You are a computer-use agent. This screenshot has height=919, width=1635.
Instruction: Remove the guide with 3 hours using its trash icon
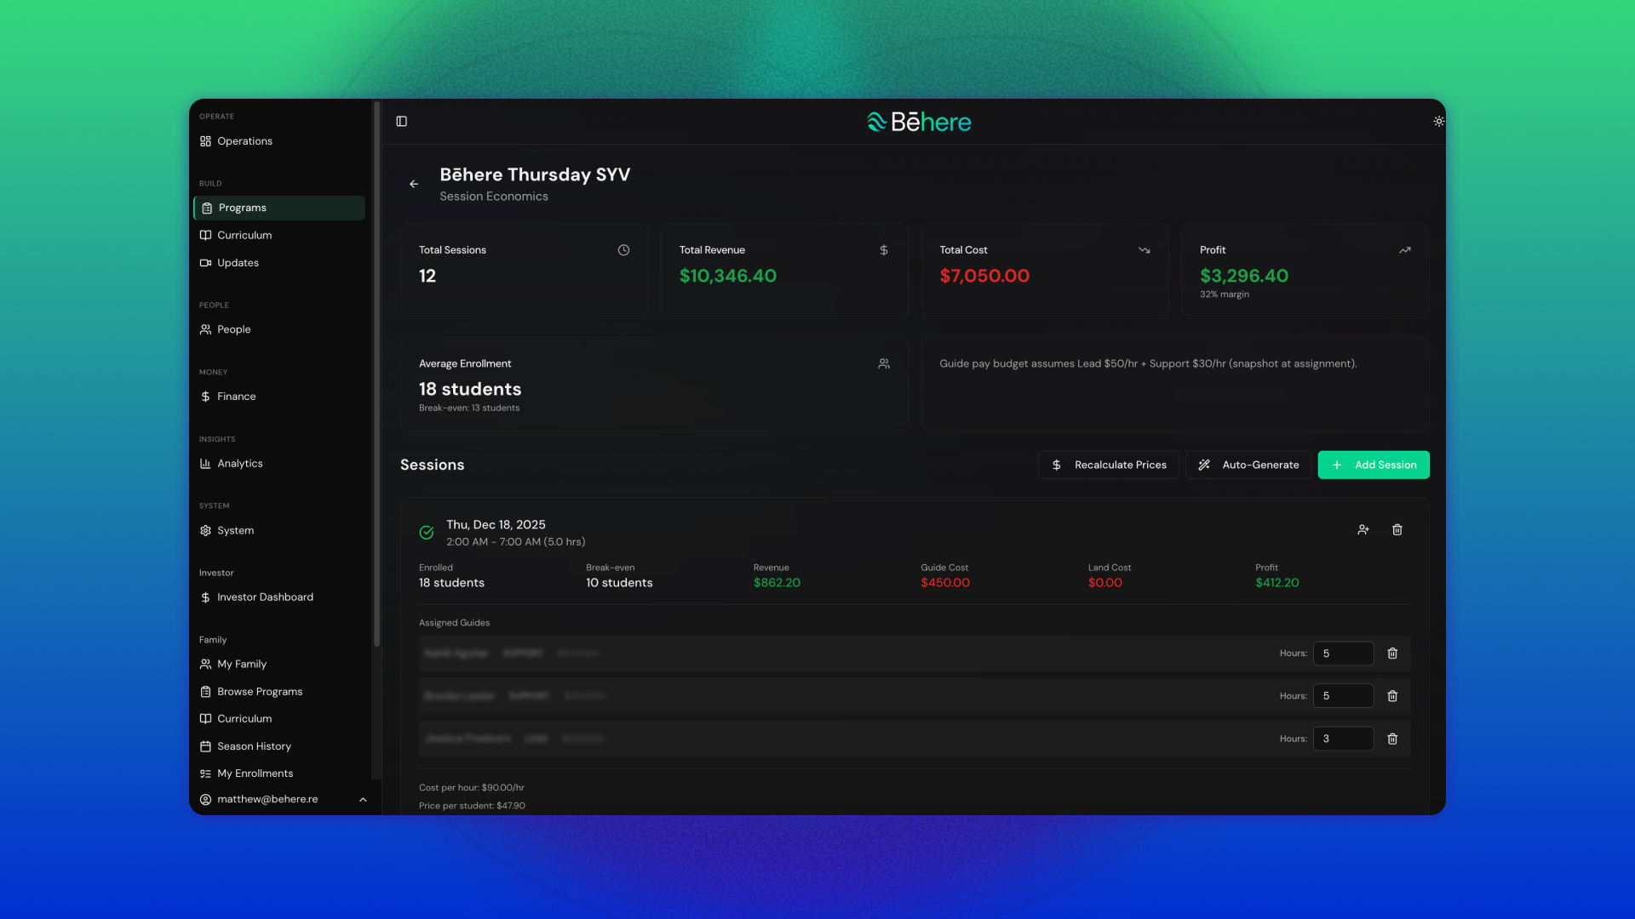coord(1393,739)
